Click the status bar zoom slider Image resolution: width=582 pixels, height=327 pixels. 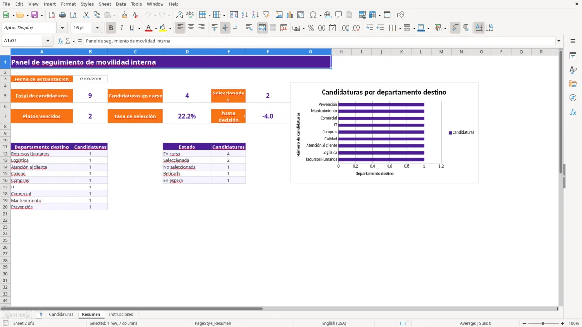click(543, 323)
